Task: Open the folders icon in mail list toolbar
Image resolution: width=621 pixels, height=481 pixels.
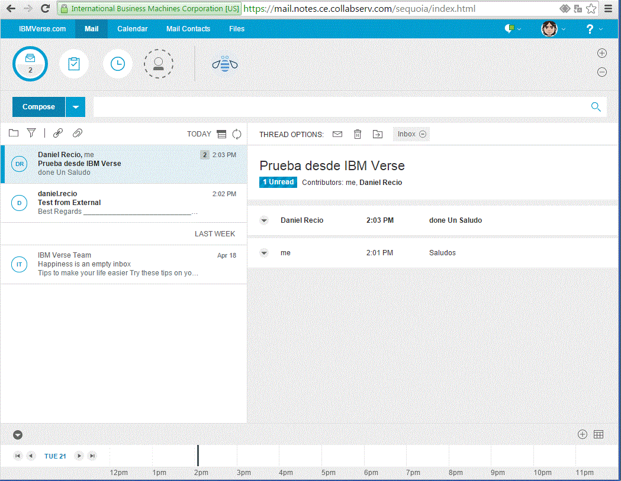Action: coord(14,133)
